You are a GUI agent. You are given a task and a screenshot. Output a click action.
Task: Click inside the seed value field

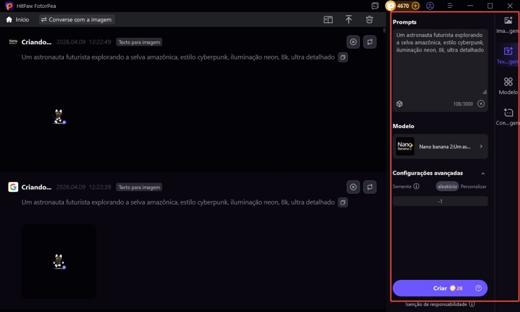tap(440, 201)
